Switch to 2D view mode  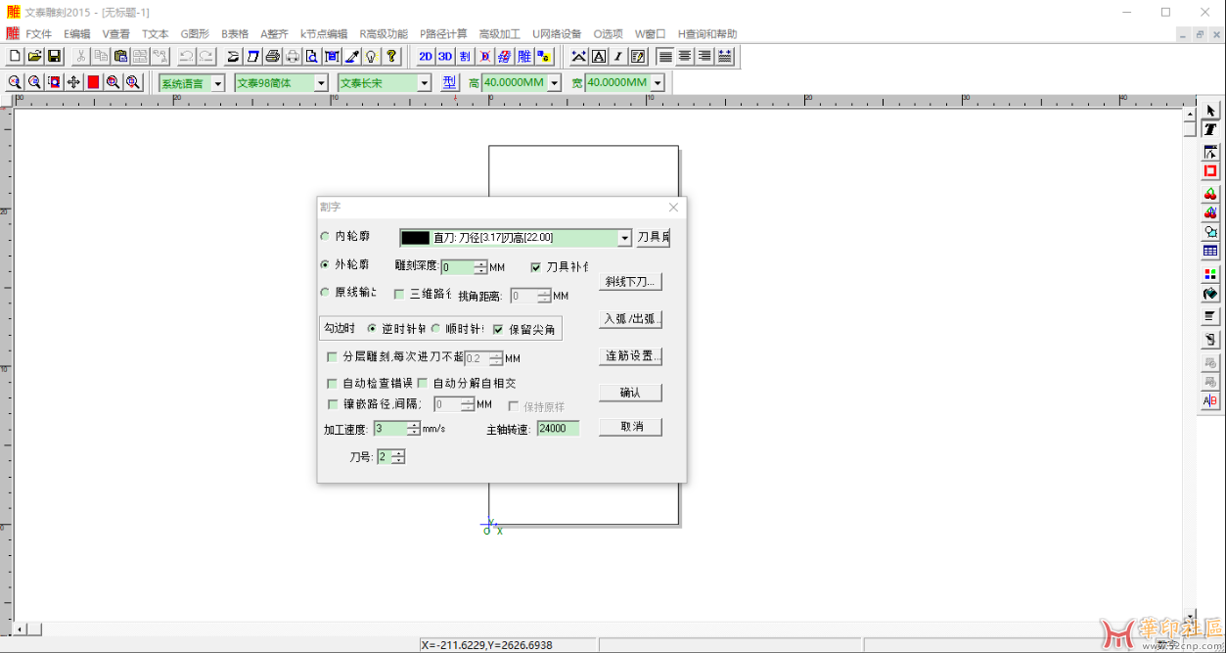426,56
